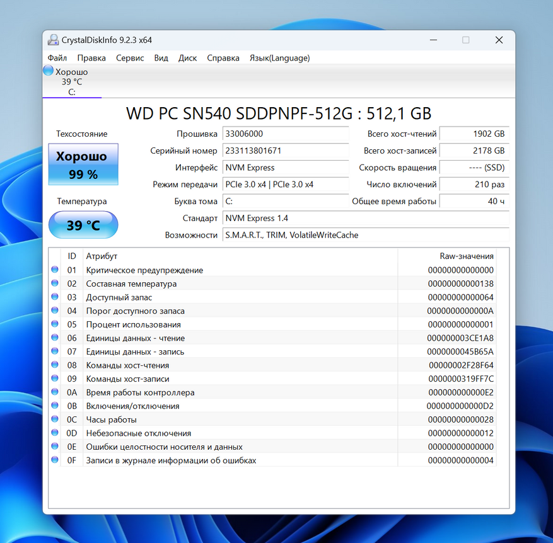Click the Техсостояние label
Image resolution: width=553 pixels, height=543 pixels.
point(82,134)
